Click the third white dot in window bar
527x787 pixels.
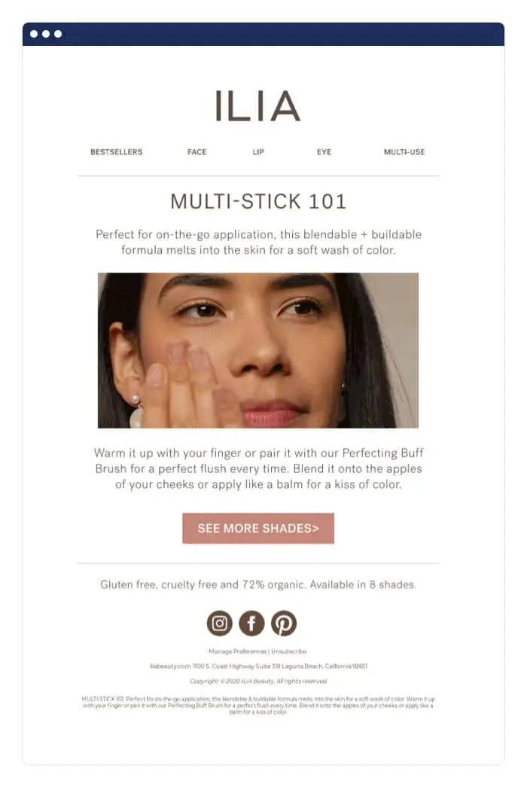[x=58, y=34]
